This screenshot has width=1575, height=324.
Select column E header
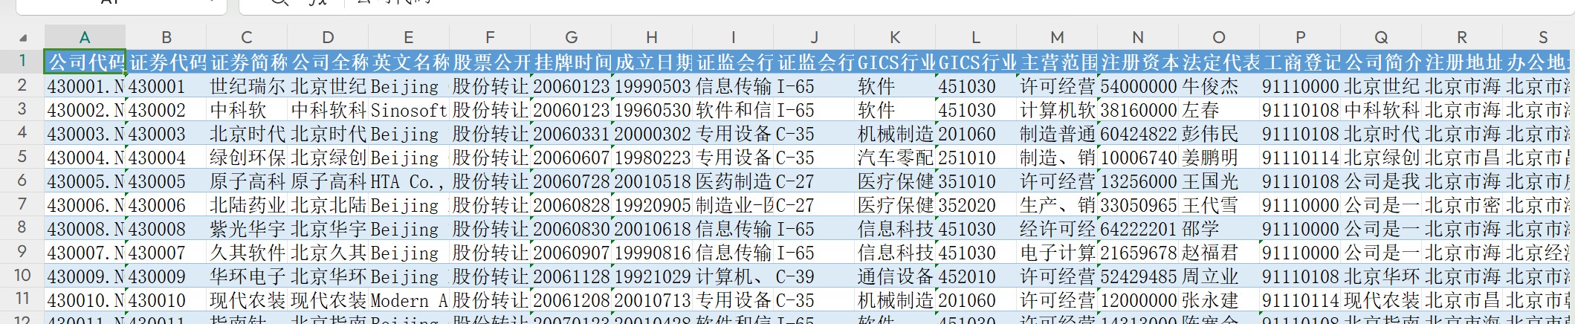409,37
